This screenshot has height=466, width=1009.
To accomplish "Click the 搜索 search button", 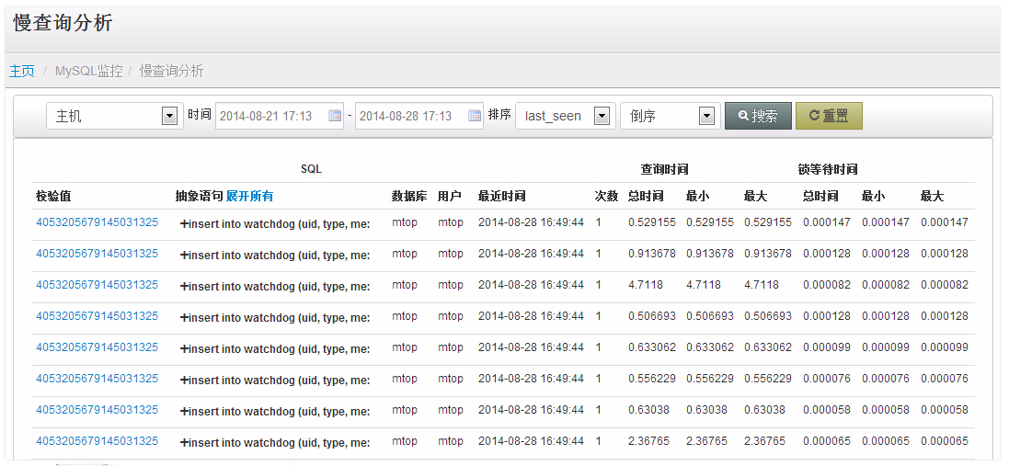I will [x=758, y=116].
